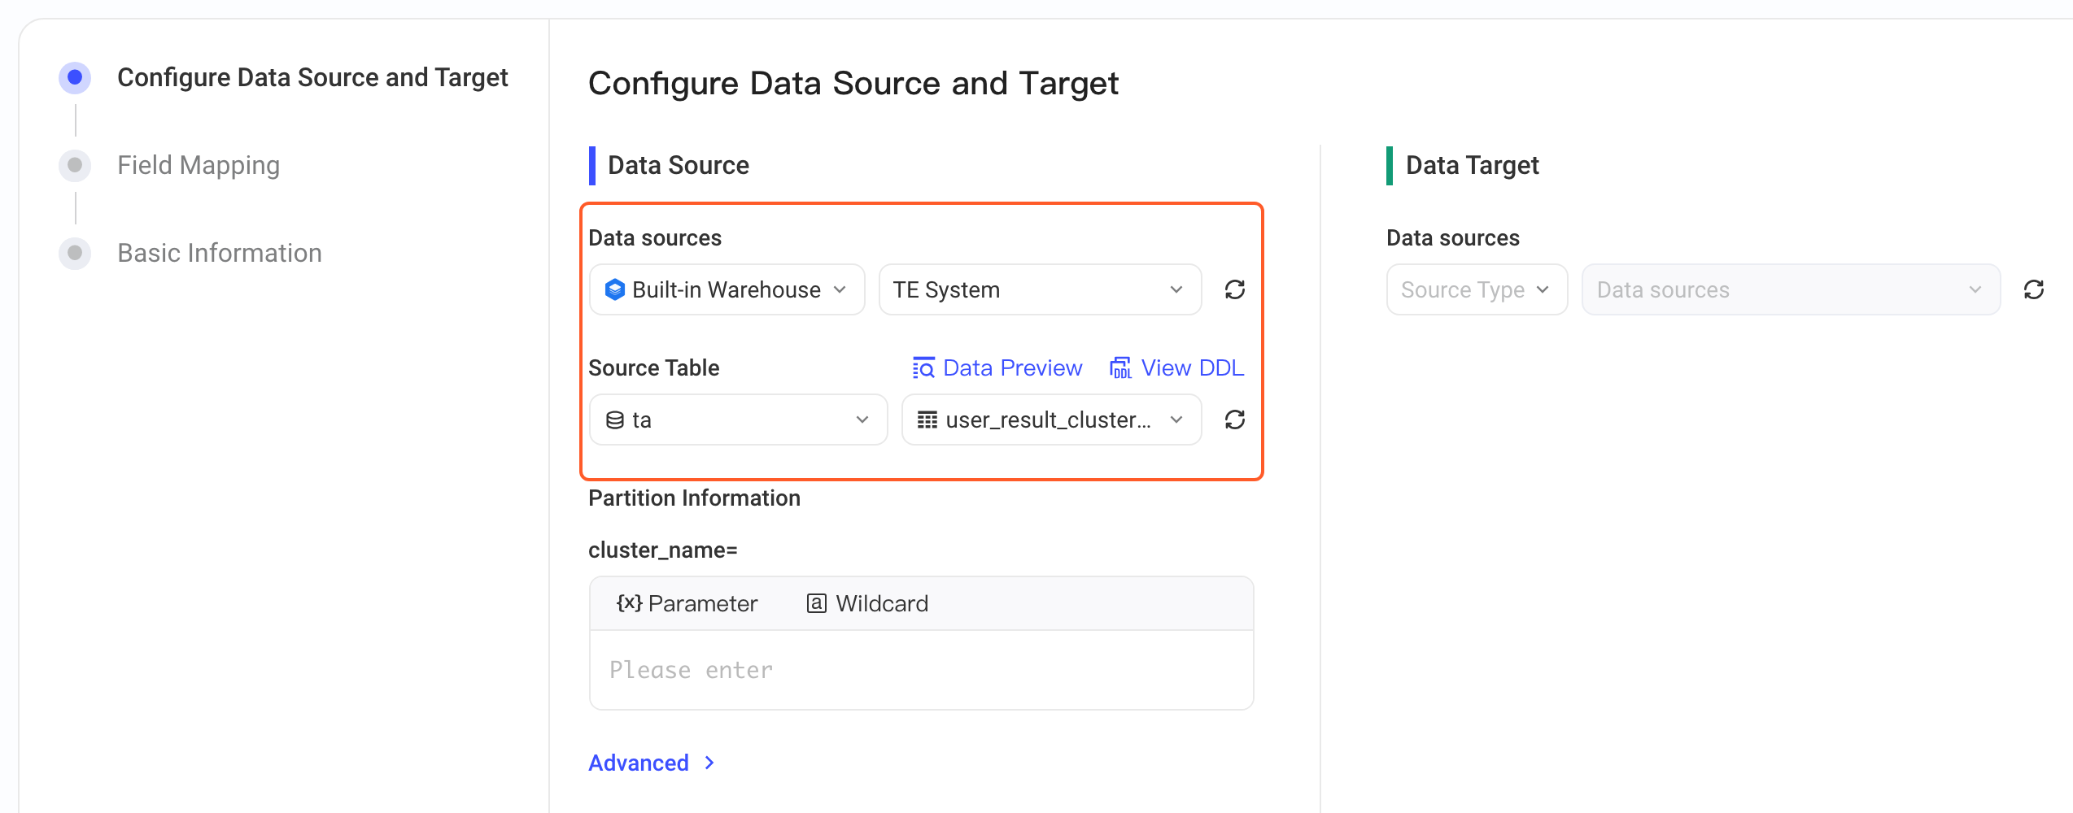Click the database icon beside ta
2073x813 pixels.
(x=615, y=420)
